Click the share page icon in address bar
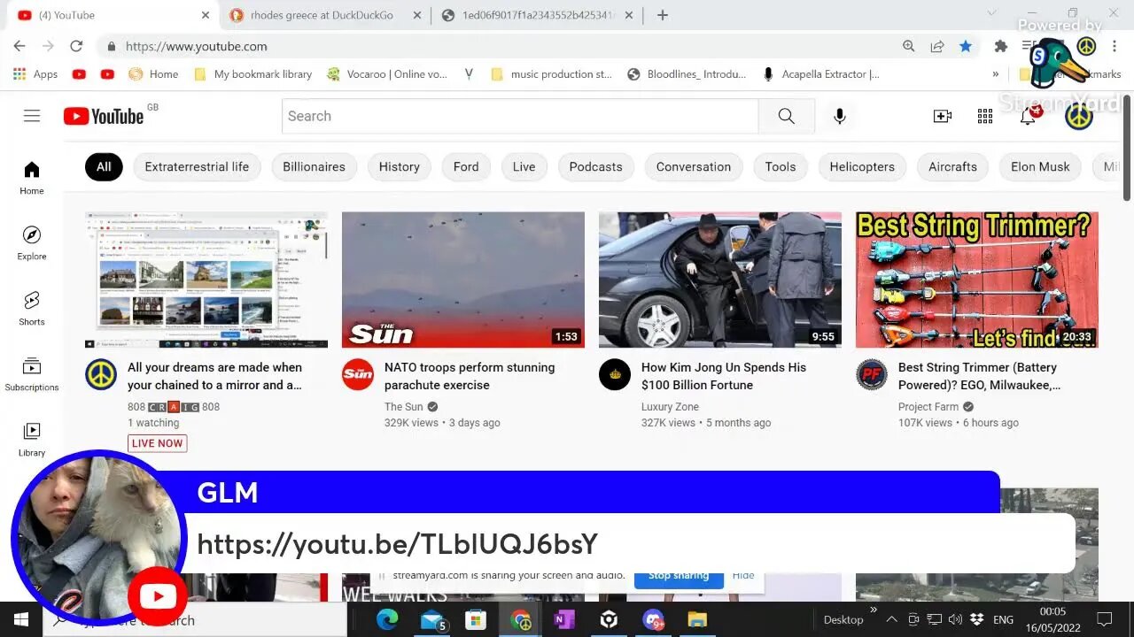This screenshot has width=1134, height=637. point(937,46)
